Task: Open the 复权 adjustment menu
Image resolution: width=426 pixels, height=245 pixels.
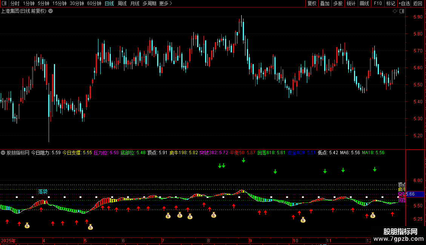Action: pyautogui.click(x=312, y=3)
